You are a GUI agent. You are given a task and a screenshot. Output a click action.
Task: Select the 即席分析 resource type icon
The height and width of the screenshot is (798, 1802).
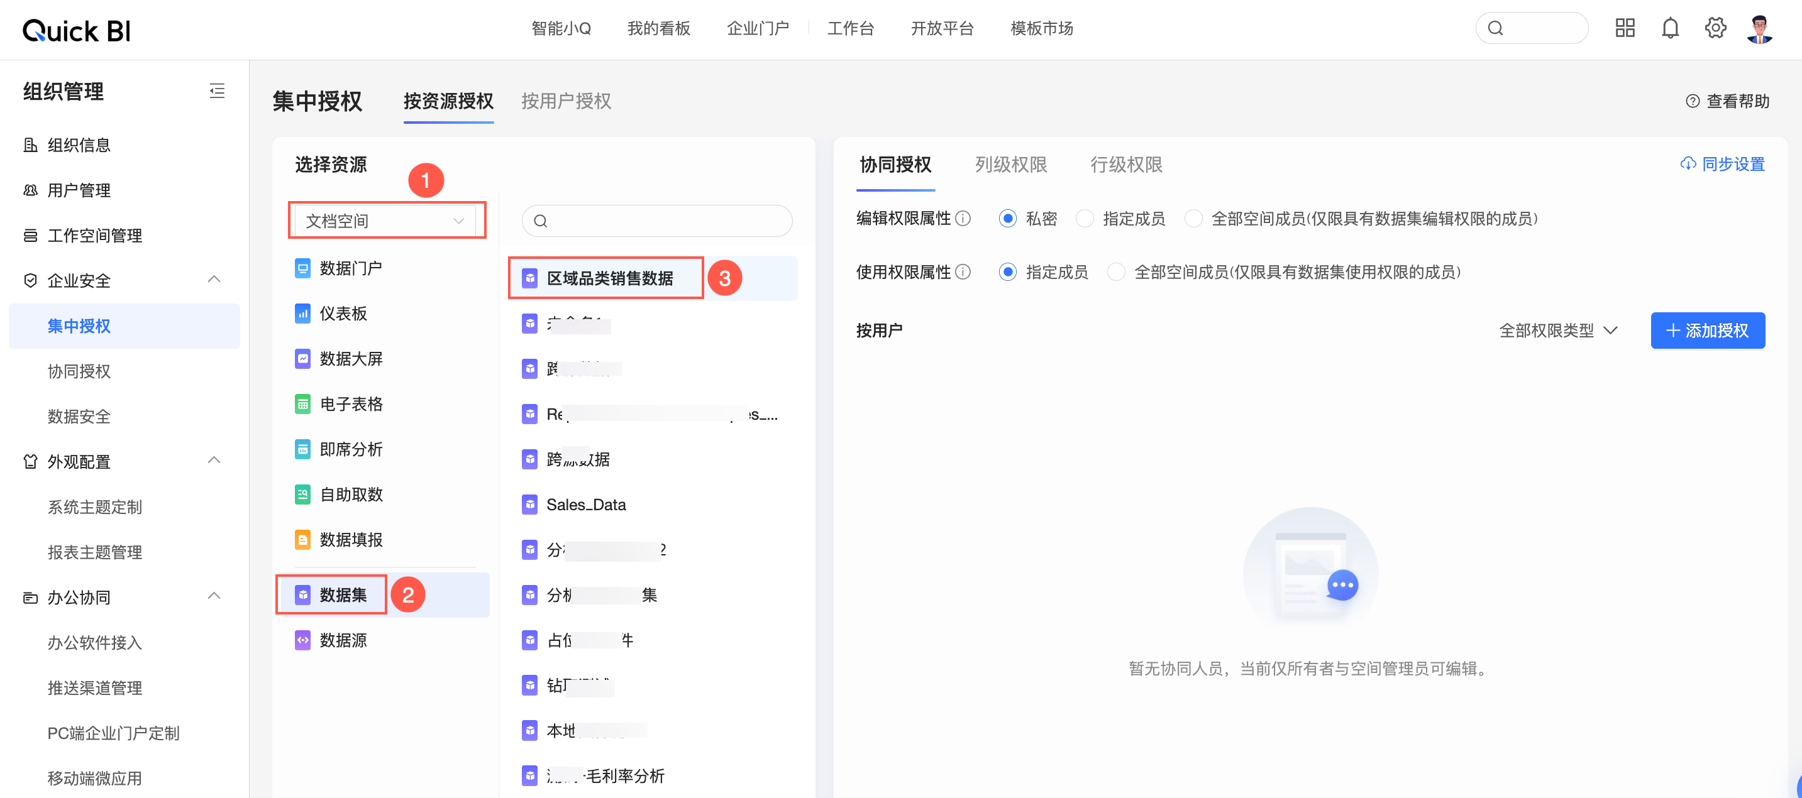(302, 450)
